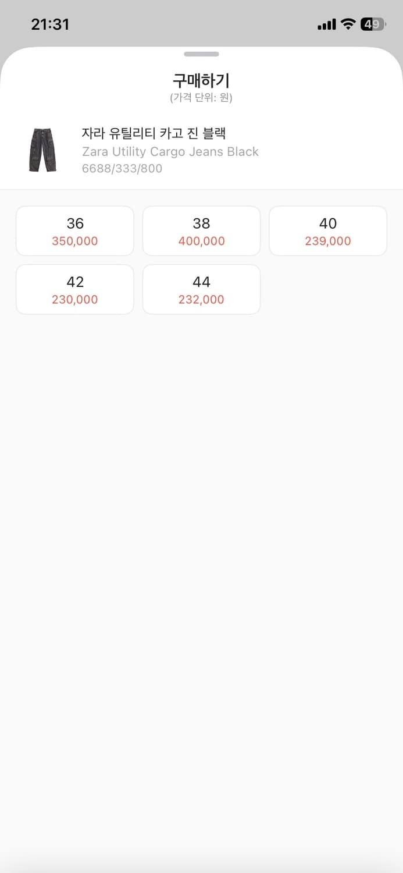The width and height of the screenshot is (403, 873).
Task: Tap the model number 6688/333/800
Action: [122, 169]
